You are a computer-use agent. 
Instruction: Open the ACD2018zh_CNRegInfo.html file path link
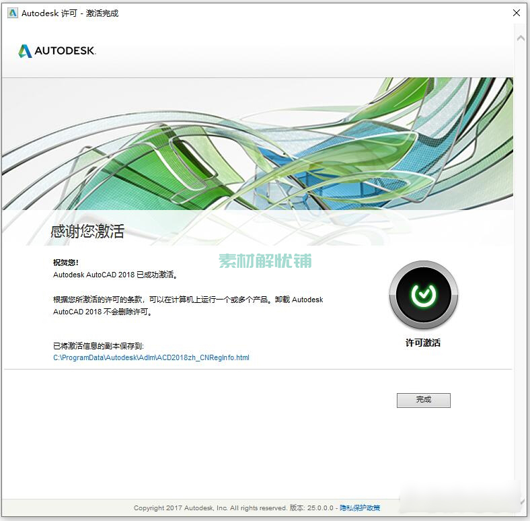pyautogui.click(x=151, y=357)
